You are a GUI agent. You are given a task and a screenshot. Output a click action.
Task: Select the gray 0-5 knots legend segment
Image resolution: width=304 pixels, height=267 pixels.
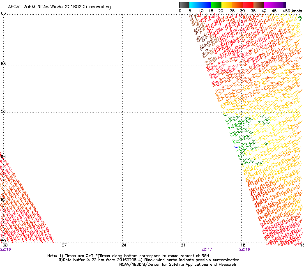pos(184,5)
